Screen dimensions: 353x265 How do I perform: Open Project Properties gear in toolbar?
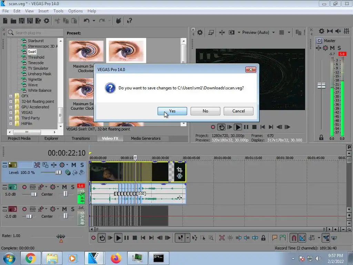pyautogui.click(x=47, y=21)
